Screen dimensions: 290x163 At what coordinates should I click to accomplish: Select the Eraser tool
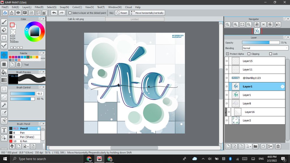coord(4,30)
